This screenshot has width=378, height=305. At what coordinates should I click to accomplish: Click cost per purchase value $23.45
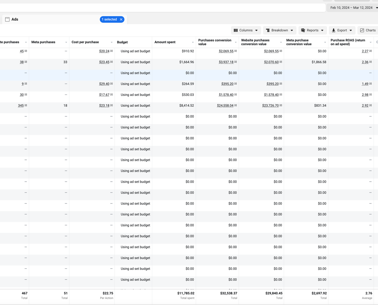click(104, 62)
